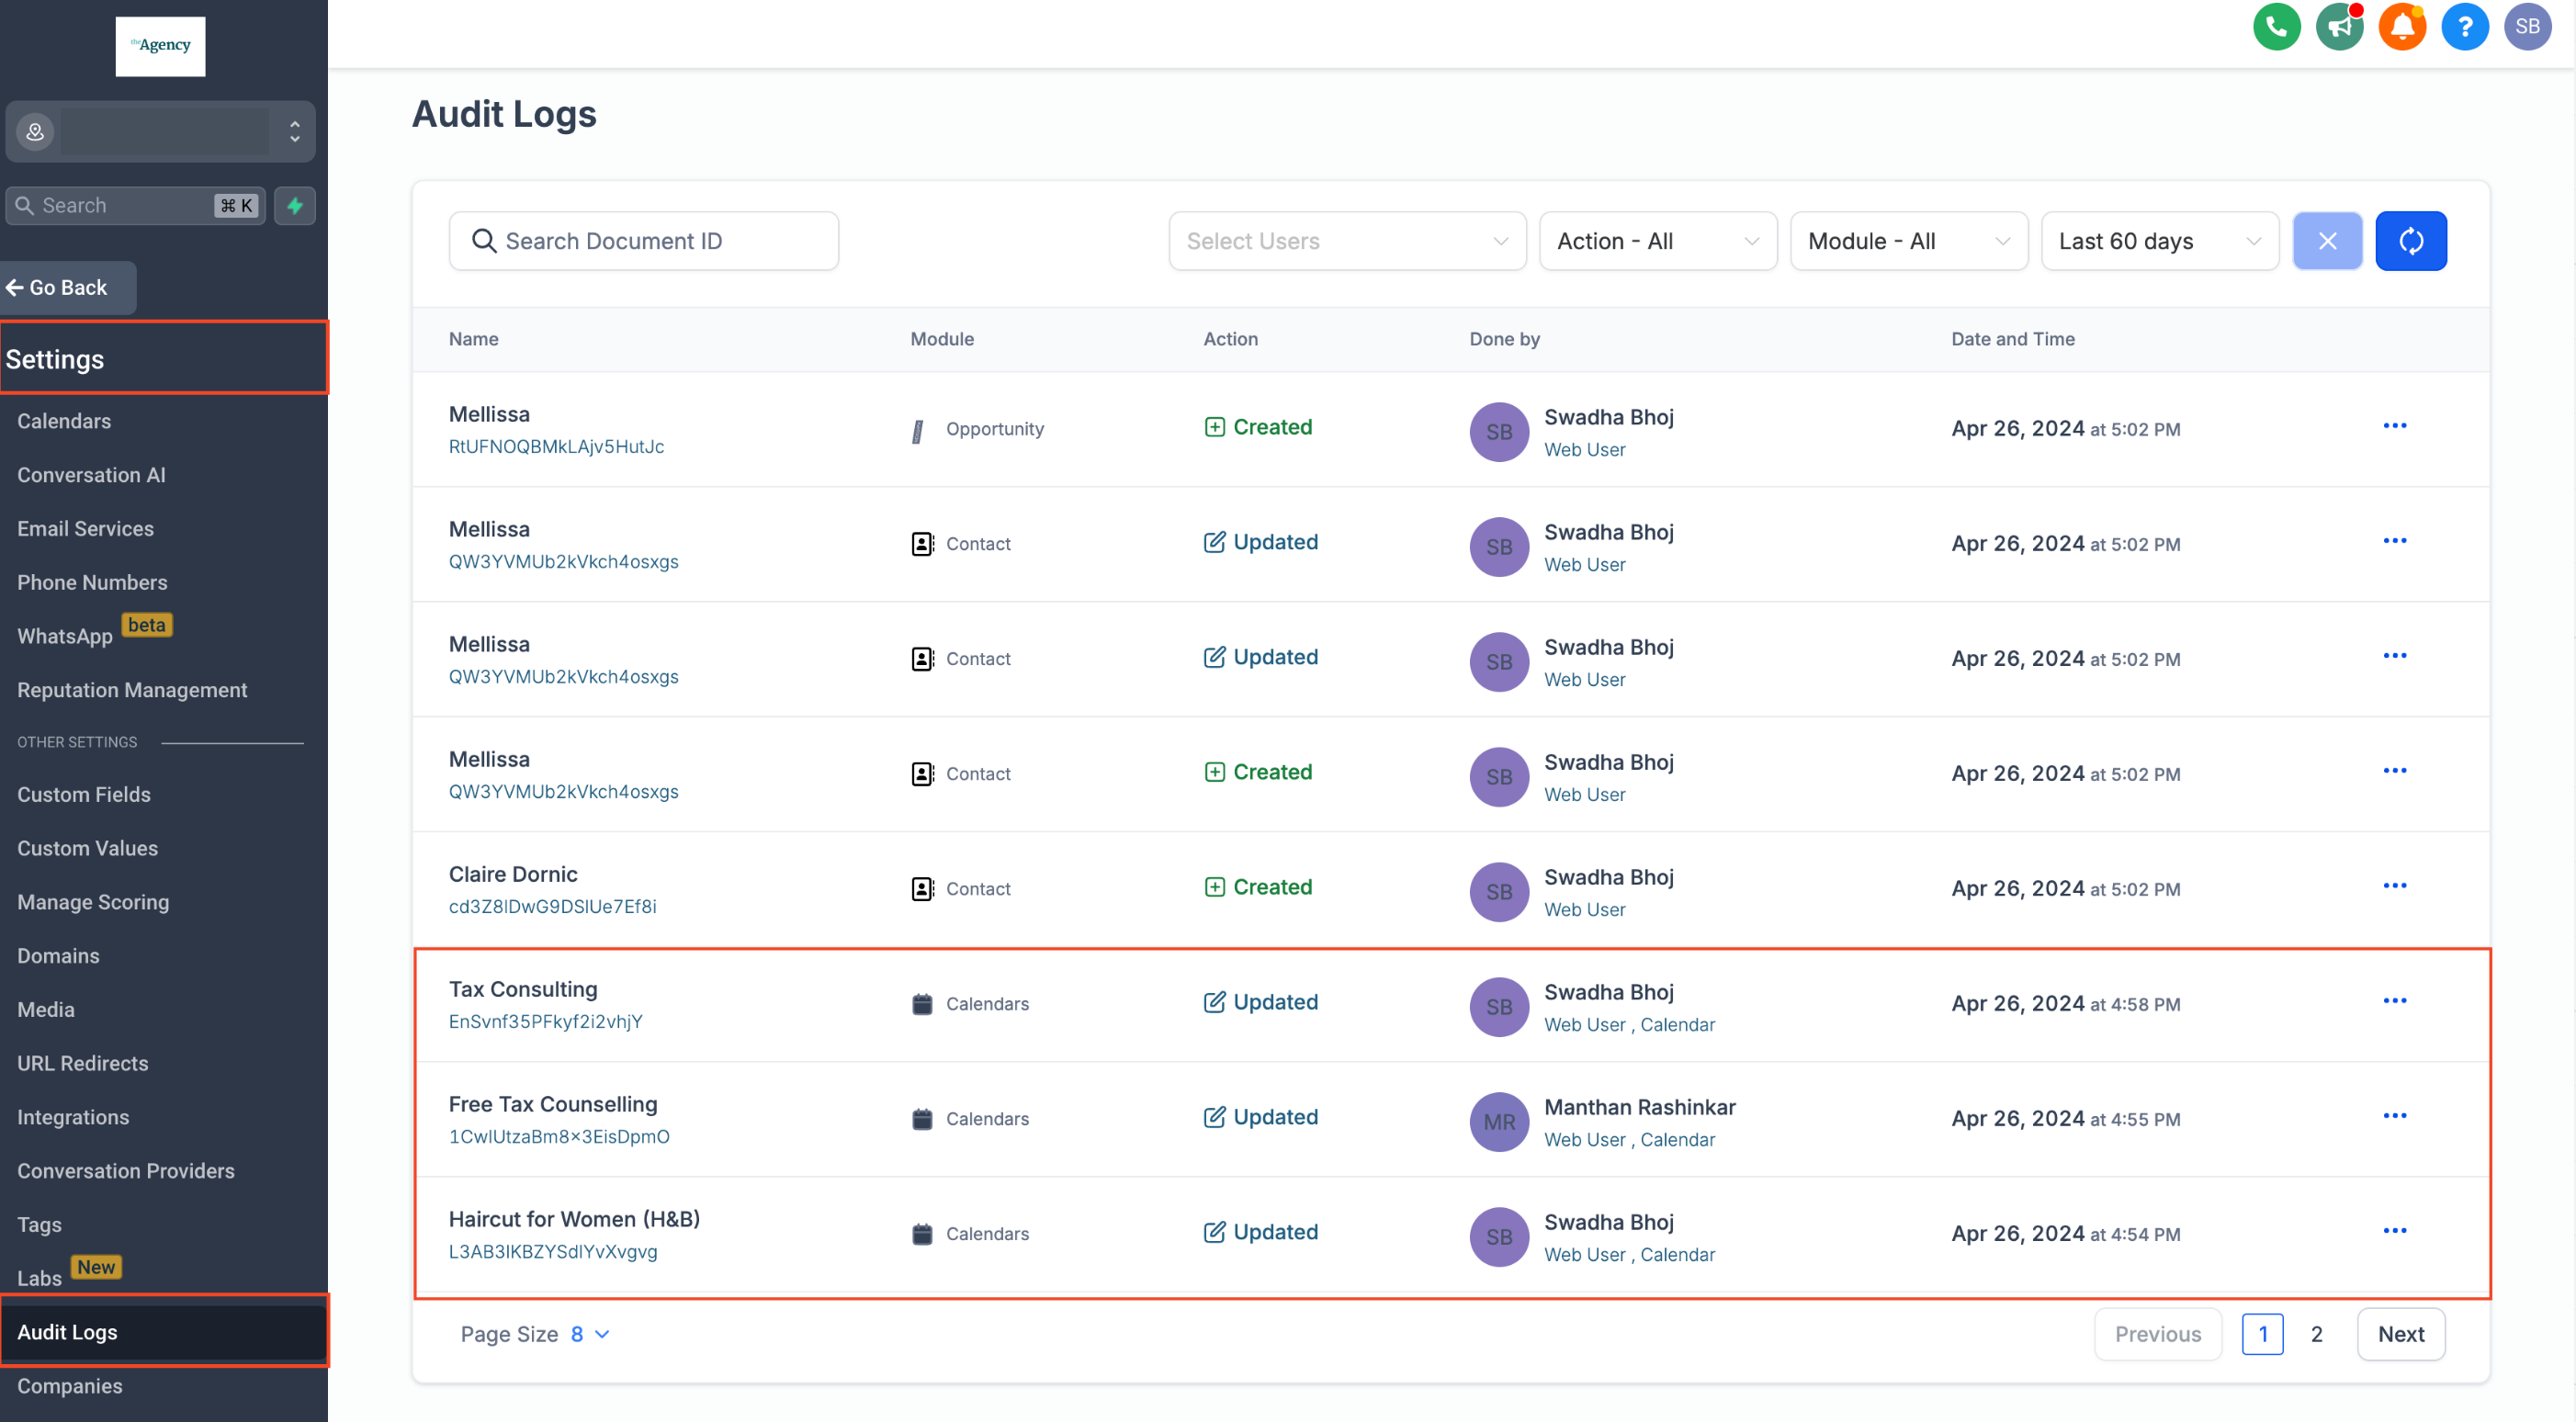The height and width of the screenshot is (1422, 2576).
Task: Clear filters with the X button
Action: click(x=2327, y=241)
